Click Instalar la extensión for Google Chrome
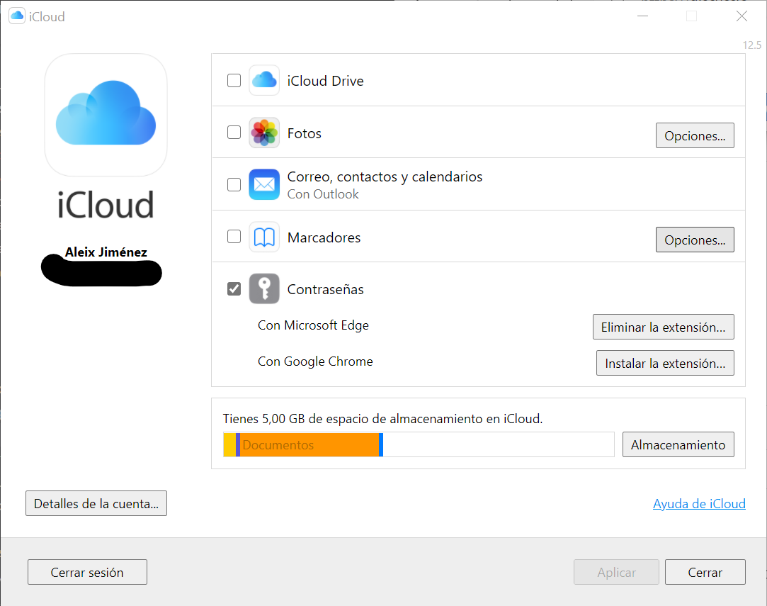Image resolution: width=767 pixels, height=606 pixels. tap(665, 363)
